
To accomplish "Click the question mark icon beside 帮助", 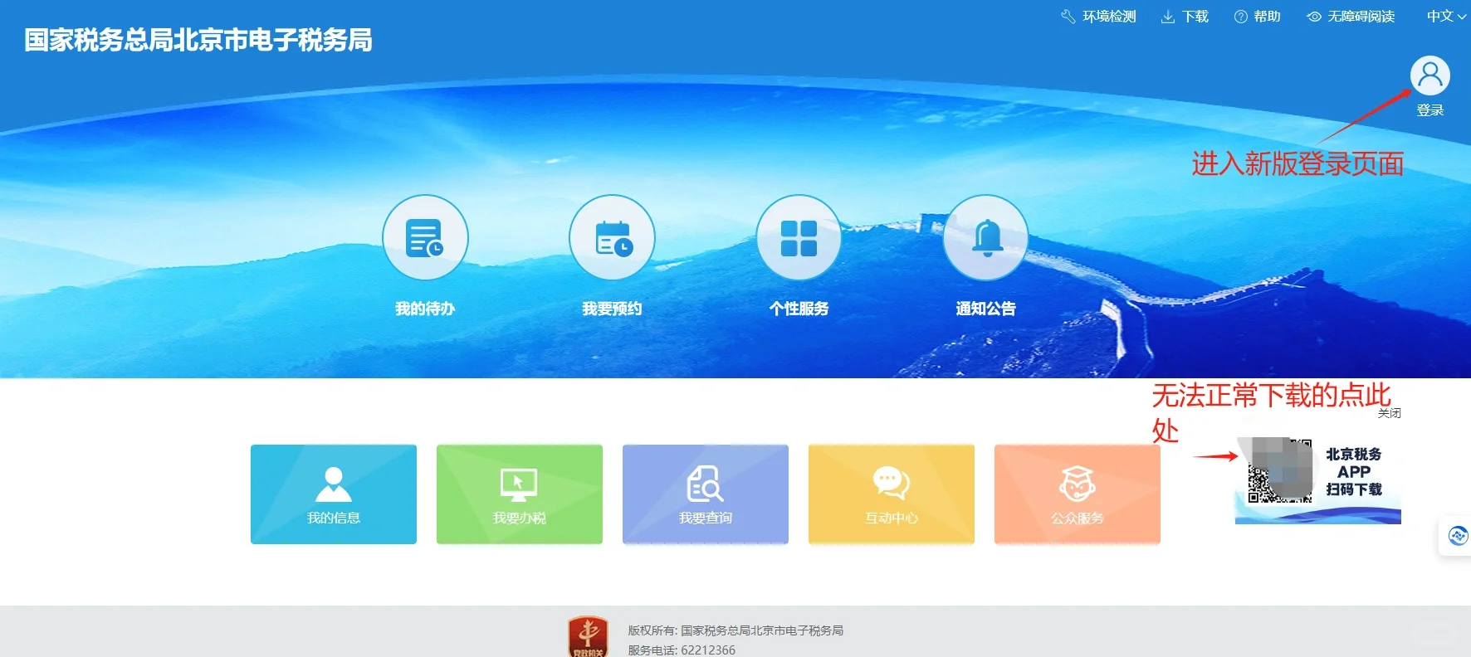I will [x=1240, y=17].
